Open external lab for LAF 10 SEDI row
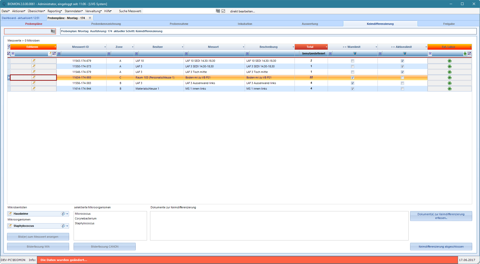This screenshot has height=264, width=480. click(449, 61)
